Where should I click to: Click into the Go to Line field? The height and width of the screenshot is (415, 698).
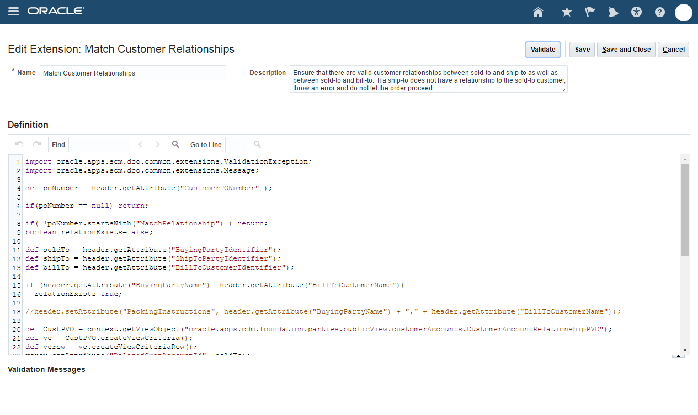236,144
